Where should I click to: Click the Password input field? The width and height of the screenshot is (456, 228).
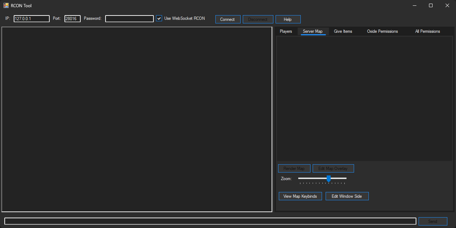point(129,18)
